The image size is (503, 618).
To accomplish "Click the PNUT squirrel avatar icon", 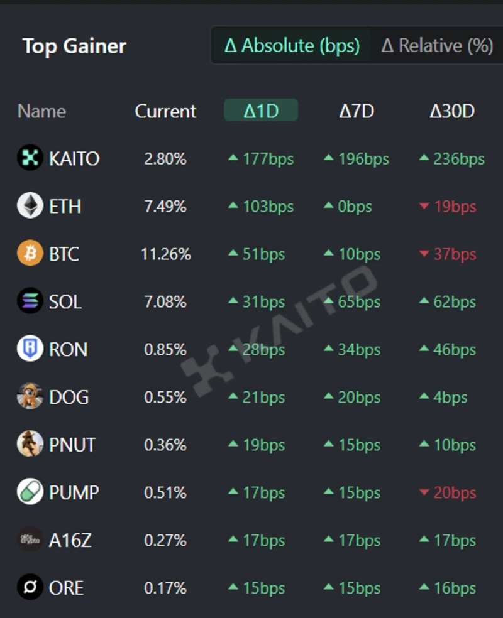I will point(30,445).
